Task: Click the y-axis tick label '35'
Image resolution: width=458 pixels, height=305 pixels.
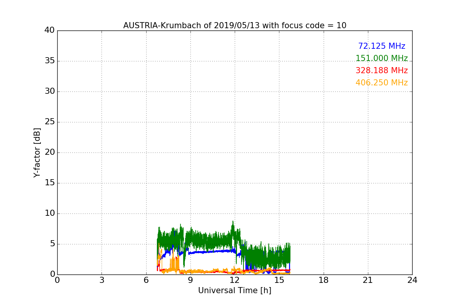Action: coord(50,61)
